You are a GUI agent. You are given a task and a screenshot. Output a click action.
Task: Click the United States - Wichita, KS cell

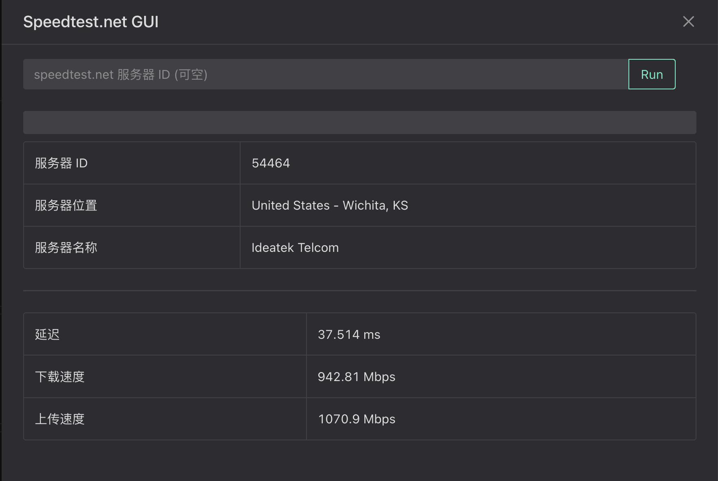(x=468, y=205)
